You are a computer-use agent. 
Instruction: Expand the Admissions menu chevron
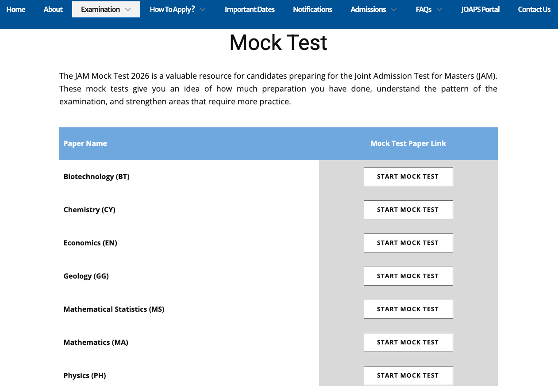point(394,10)
